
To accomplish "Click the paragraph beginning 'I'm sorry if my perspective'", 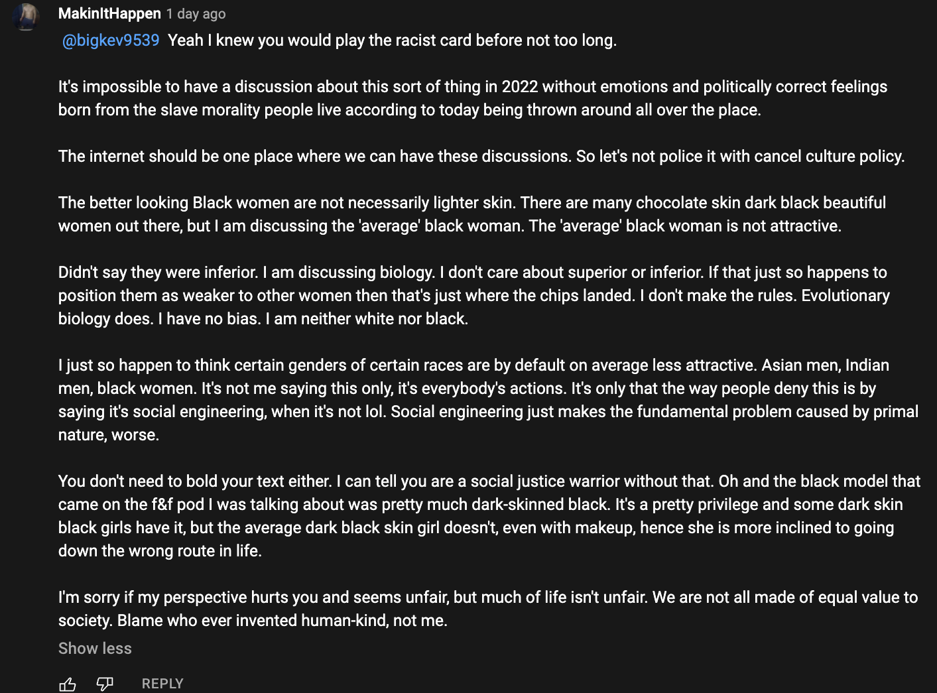I will (x=488, y=609).
